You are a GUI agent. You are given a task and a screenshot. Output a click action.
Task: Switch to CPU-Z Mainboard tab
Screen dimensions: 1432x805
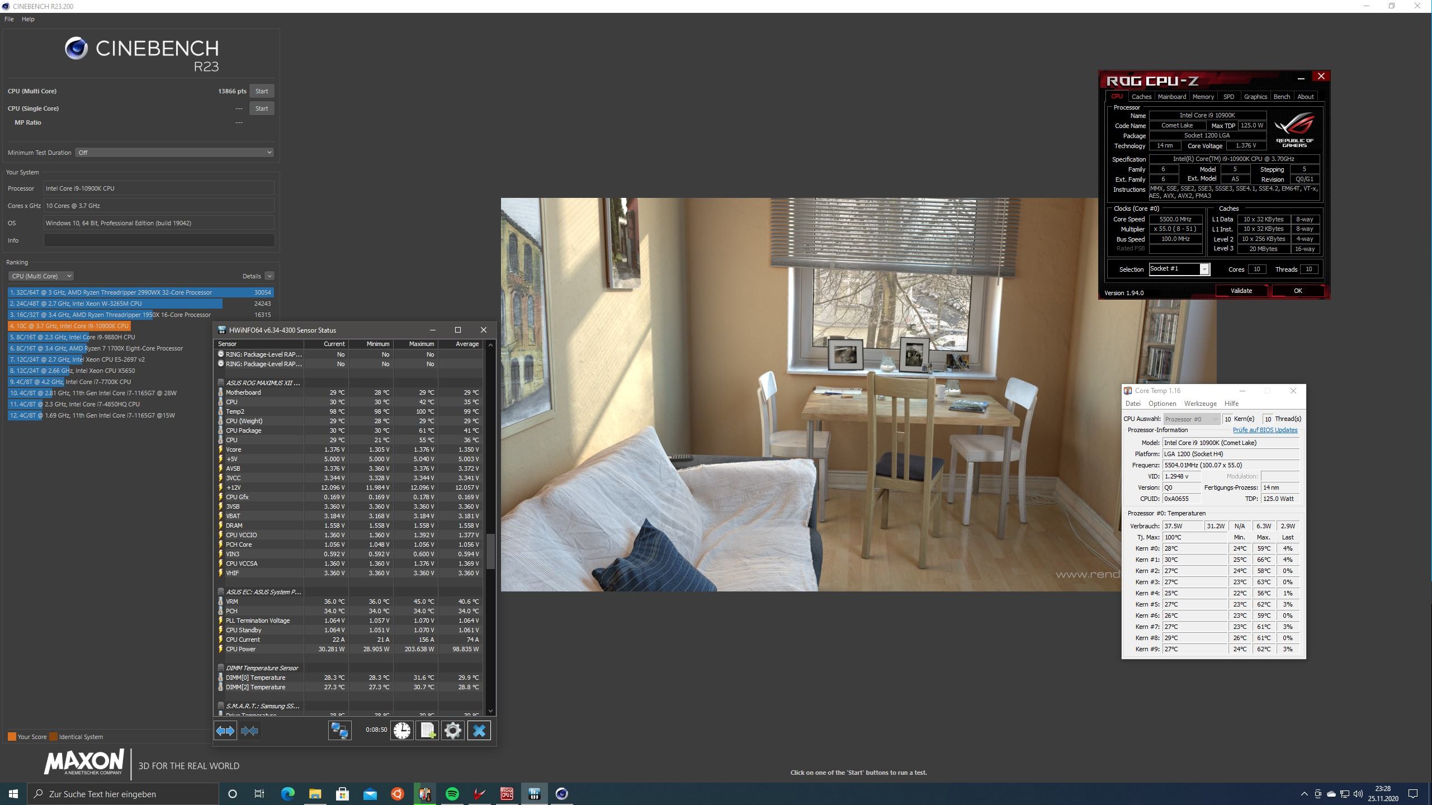[x=1171, y=97]
